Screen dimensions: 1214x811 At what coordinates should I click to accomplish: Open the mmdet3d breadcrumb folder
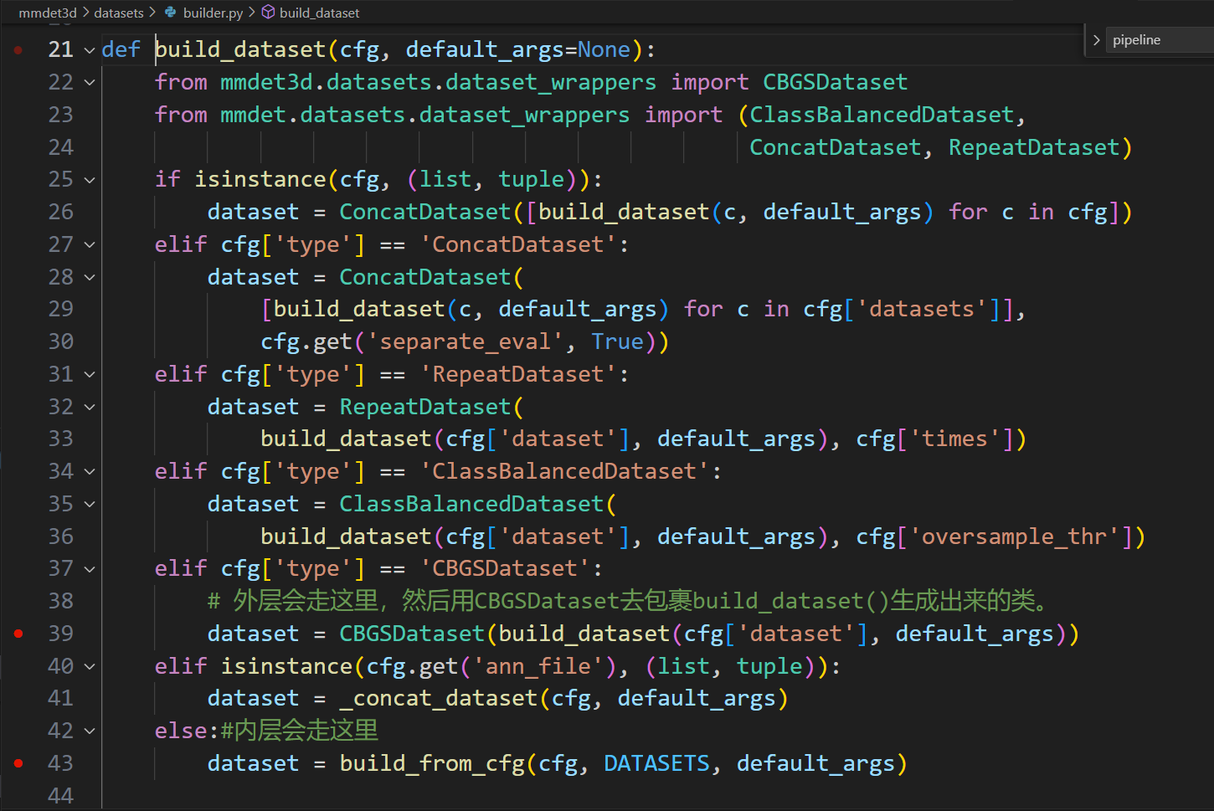pos(47,13)
